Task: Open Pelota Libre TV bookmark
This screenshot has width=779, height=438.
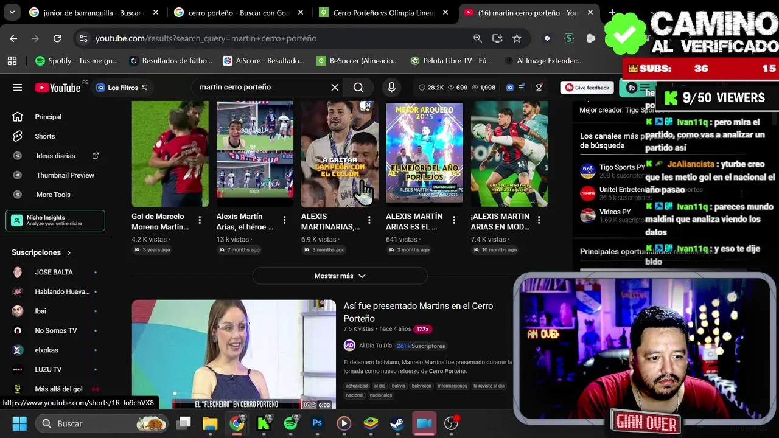Action: click(451, 61)
